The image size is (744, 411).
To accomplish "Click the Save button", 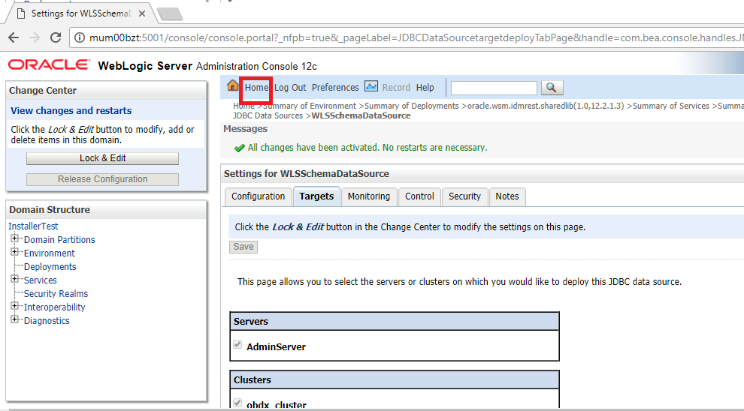I will [x=243, y=247].
